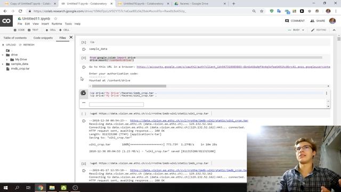Run cell [1] containing !ls
Image resolution: width=341 pixels, height=192 pixels.
click(x=84, y=42)
